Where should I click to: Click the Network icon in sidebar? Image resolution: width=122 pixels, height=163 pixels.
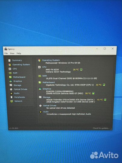[x=12, y=101]
